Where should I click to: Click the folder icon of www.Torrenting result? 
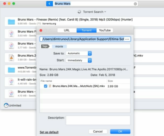(11, 70)
